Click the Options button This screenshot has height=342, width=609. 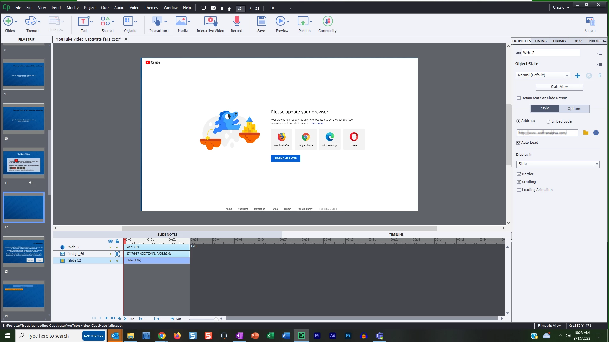tap(574, 109)
